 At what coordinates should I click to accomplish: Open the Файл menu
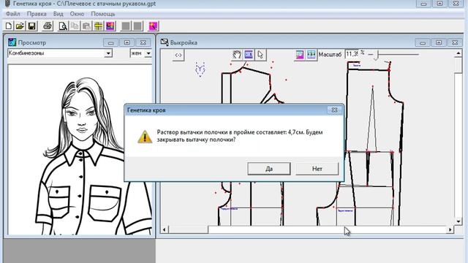point(13,14)
